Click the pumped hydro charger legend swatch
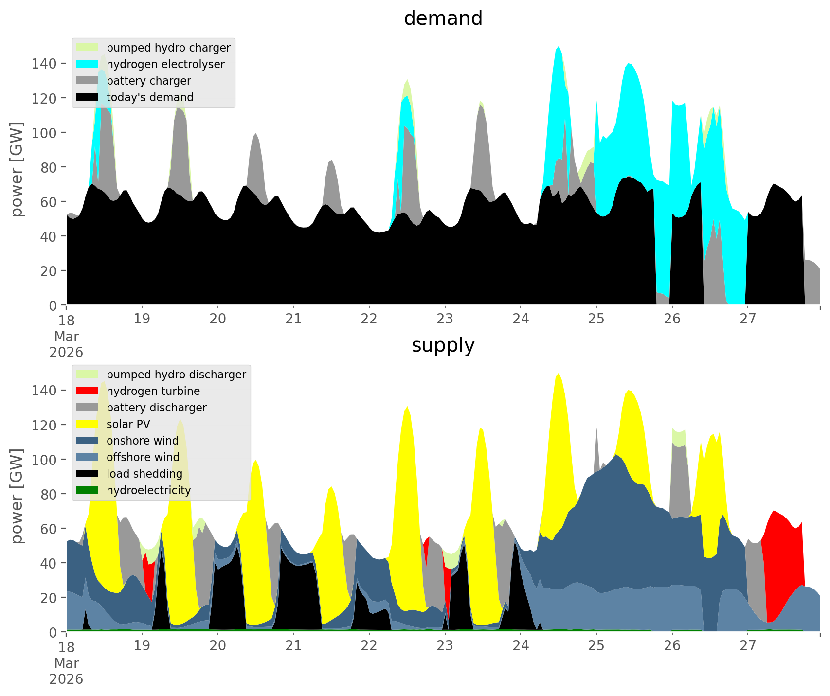 pos(87,48)
